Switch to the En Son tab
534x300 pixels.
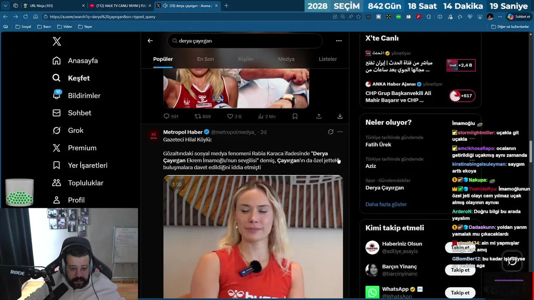[205, 59]
